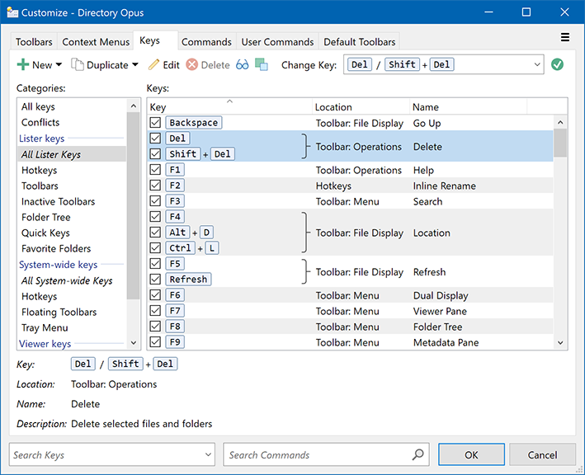
Task: Open the Duplicate dropdown arrow
Action: pos(135,65)
